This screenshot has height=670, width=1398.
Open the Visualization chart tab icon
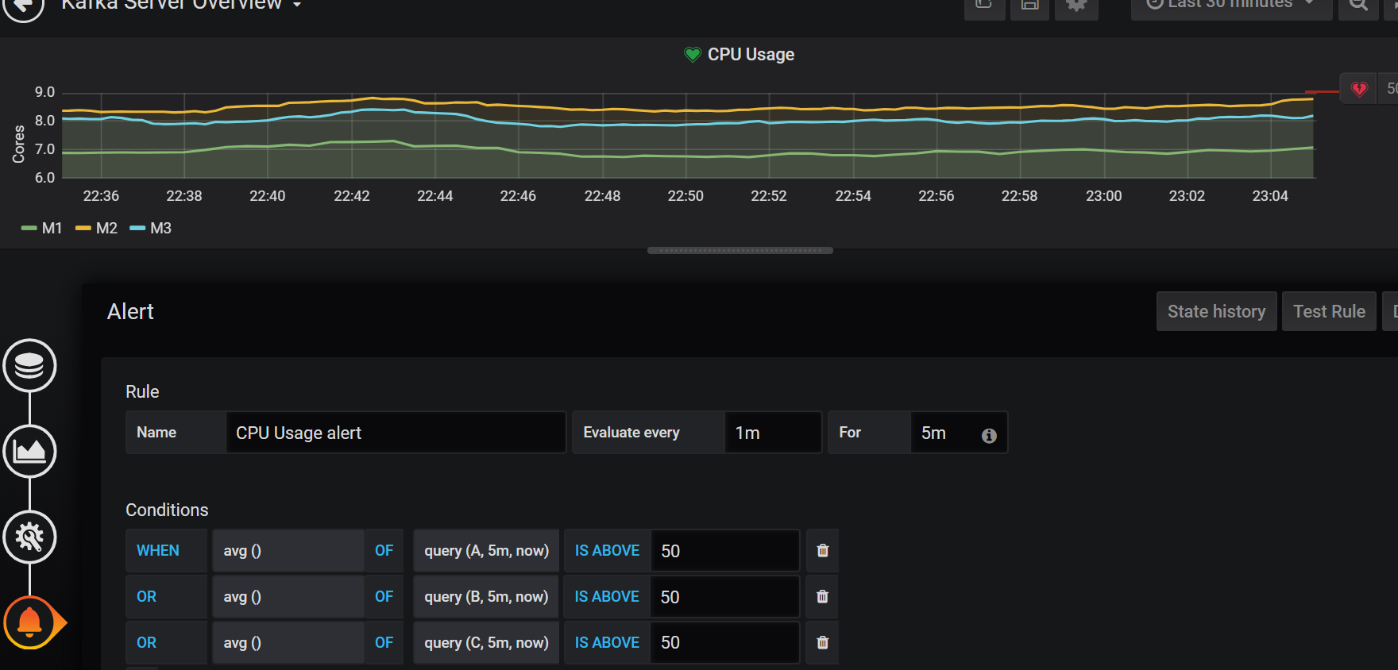click(29, 452)
